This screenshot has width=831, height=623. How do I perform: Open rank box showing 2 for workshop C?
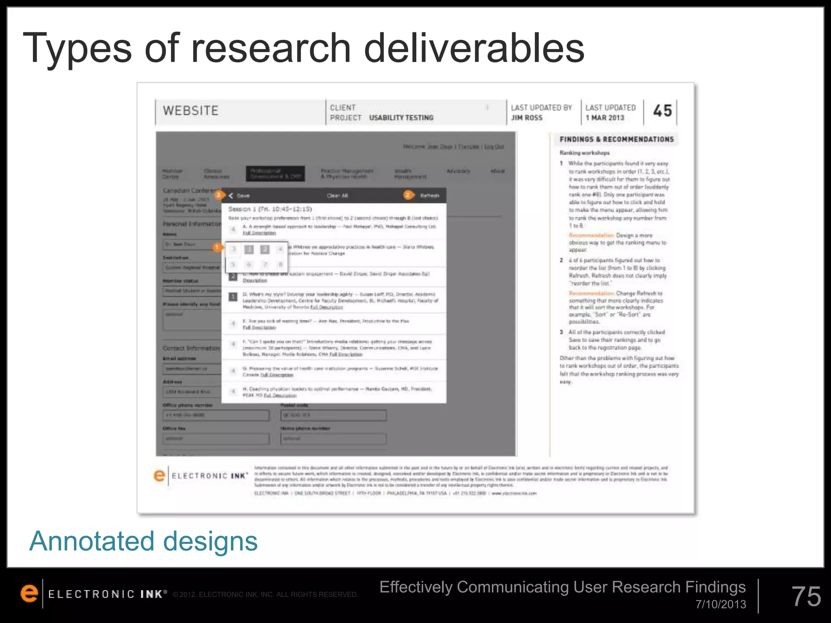click(x=233, y=277)
